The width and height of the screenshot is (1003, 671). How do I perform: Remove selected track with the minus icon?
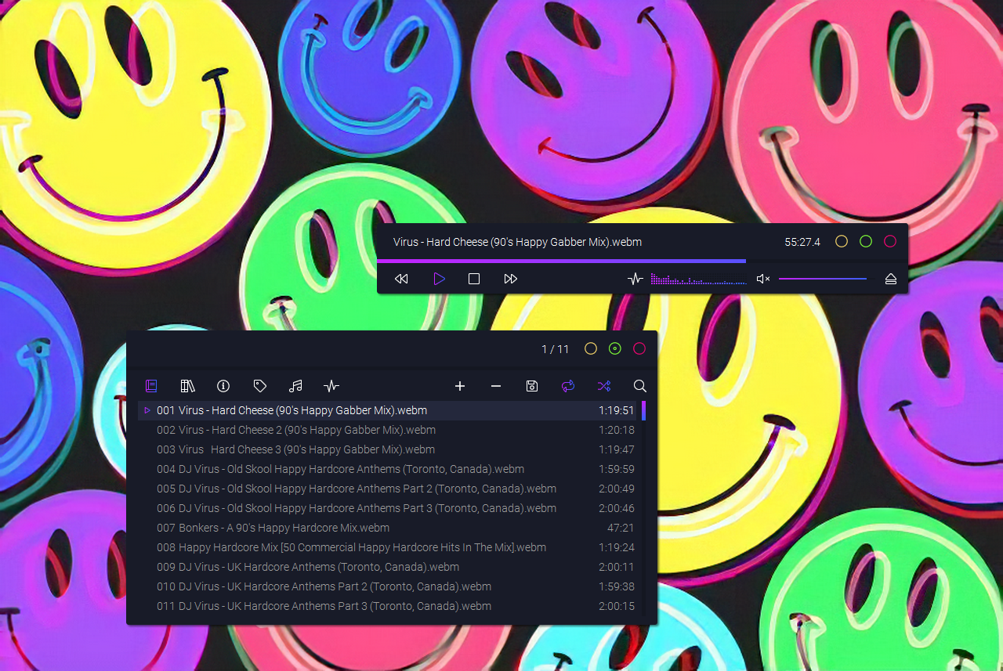coord(496,386)
